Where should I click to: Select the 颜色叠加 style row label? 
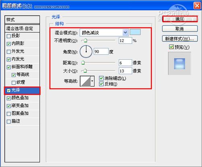pyautogui.click(x=20, y=98)
